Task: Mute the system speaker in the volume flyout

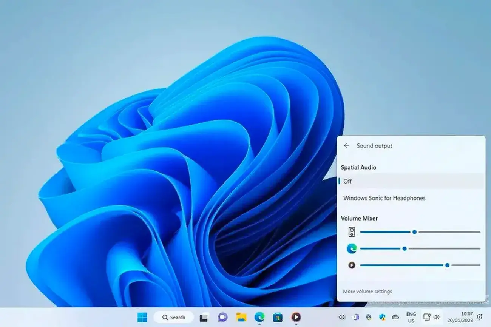Action: (x=352, y=231)
